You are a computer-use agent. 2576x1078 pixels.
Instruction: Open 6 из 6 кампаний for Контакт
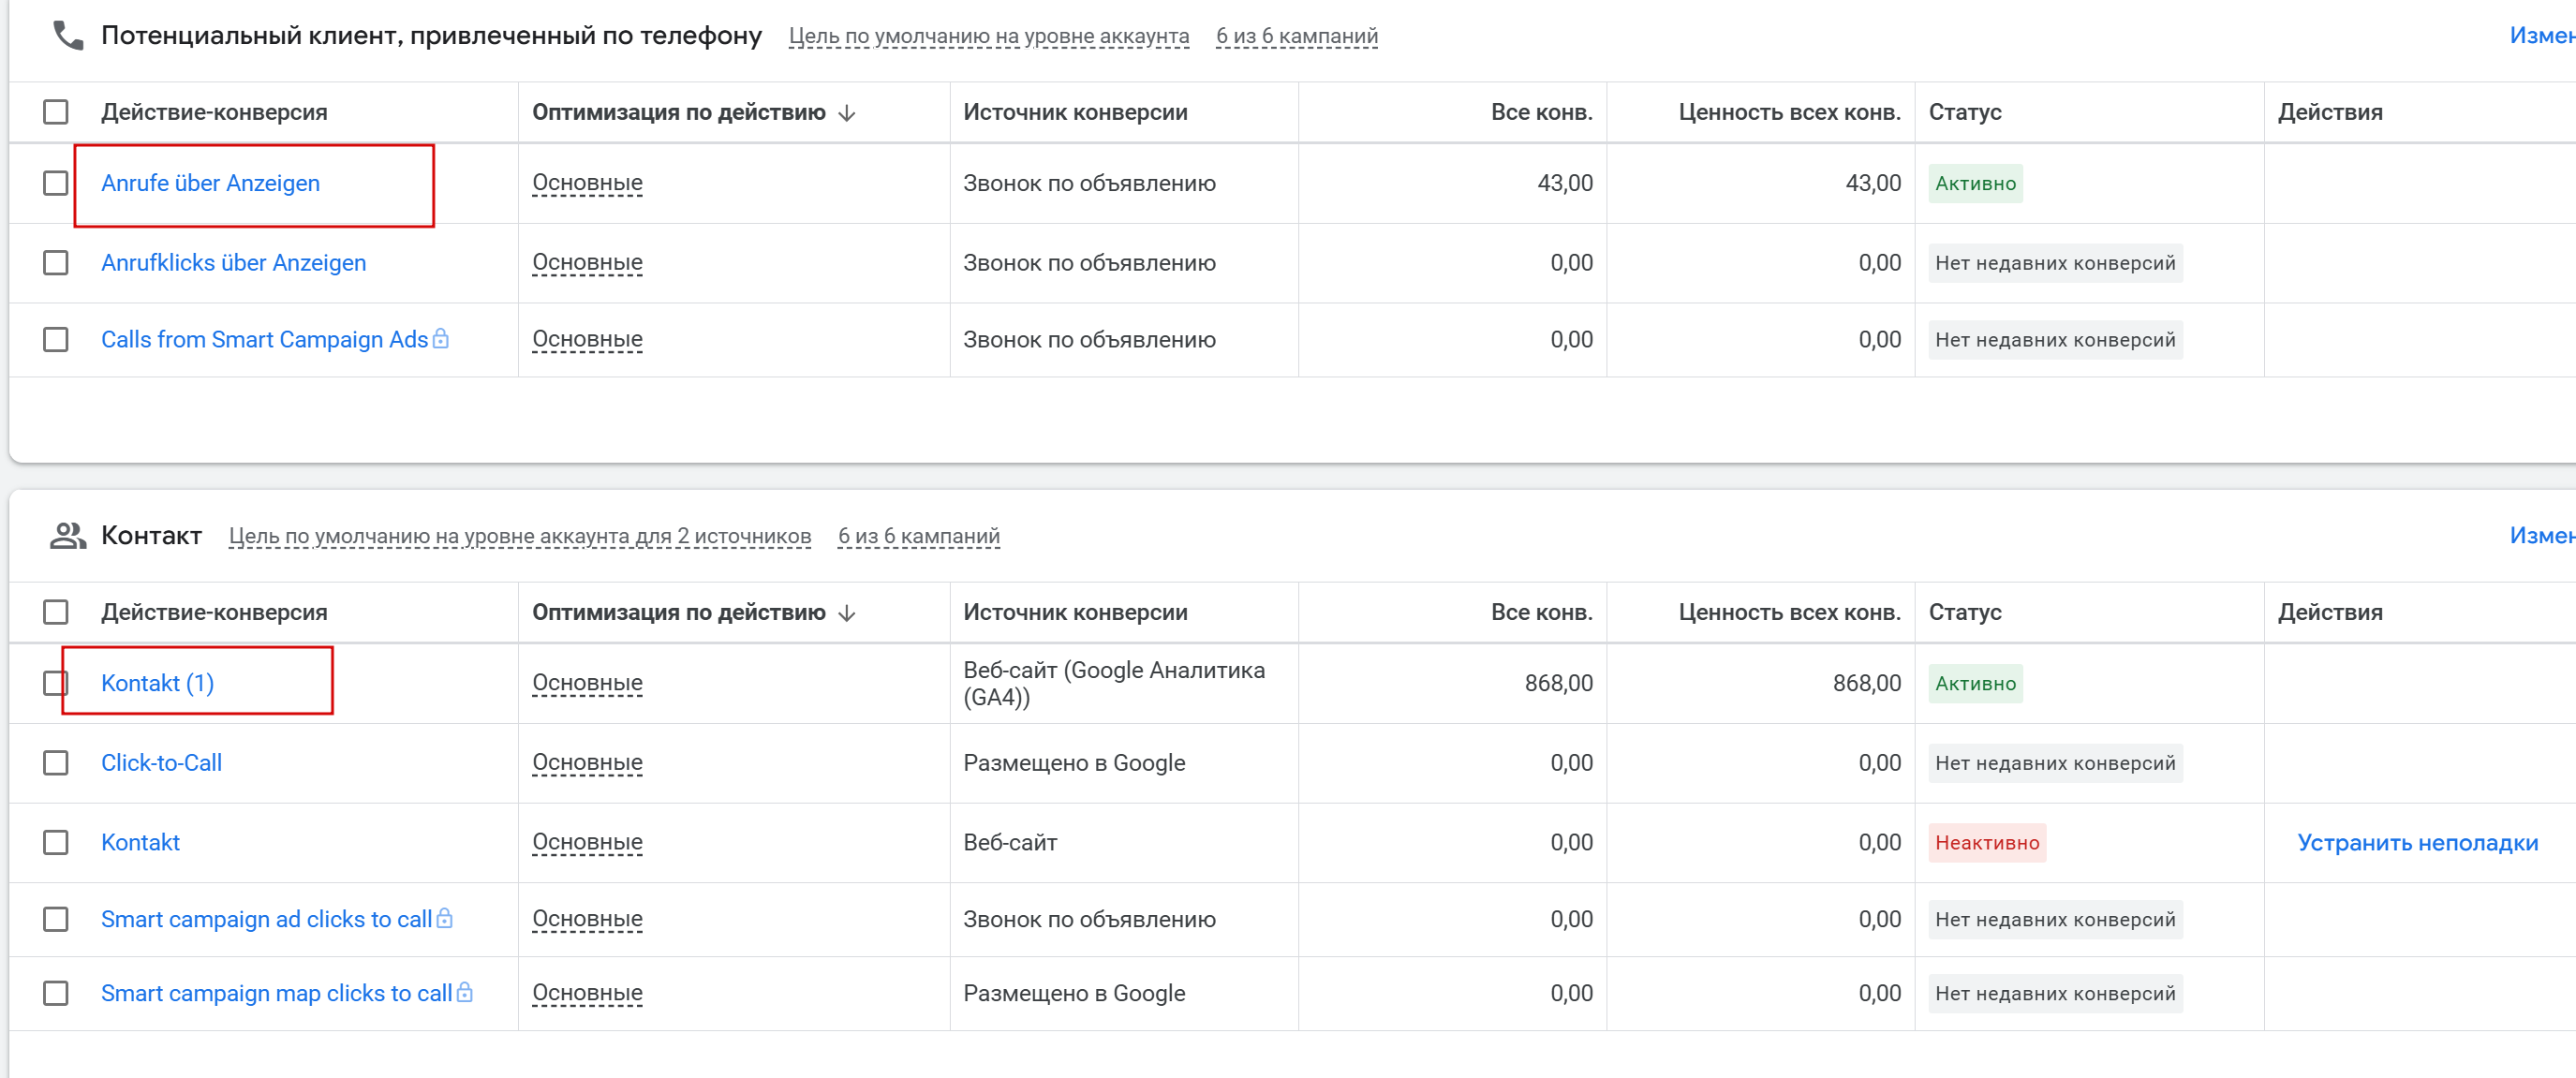[918, 536]
